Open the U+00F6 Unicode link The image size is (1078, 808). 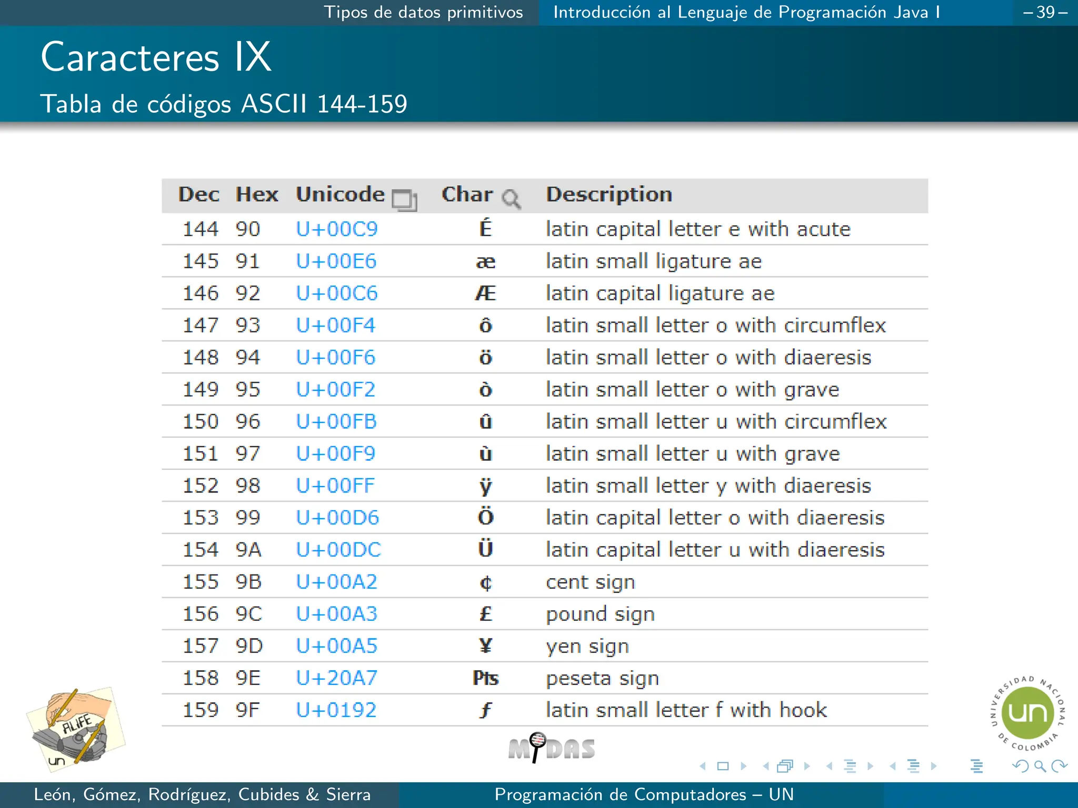(x=336, y=357)
